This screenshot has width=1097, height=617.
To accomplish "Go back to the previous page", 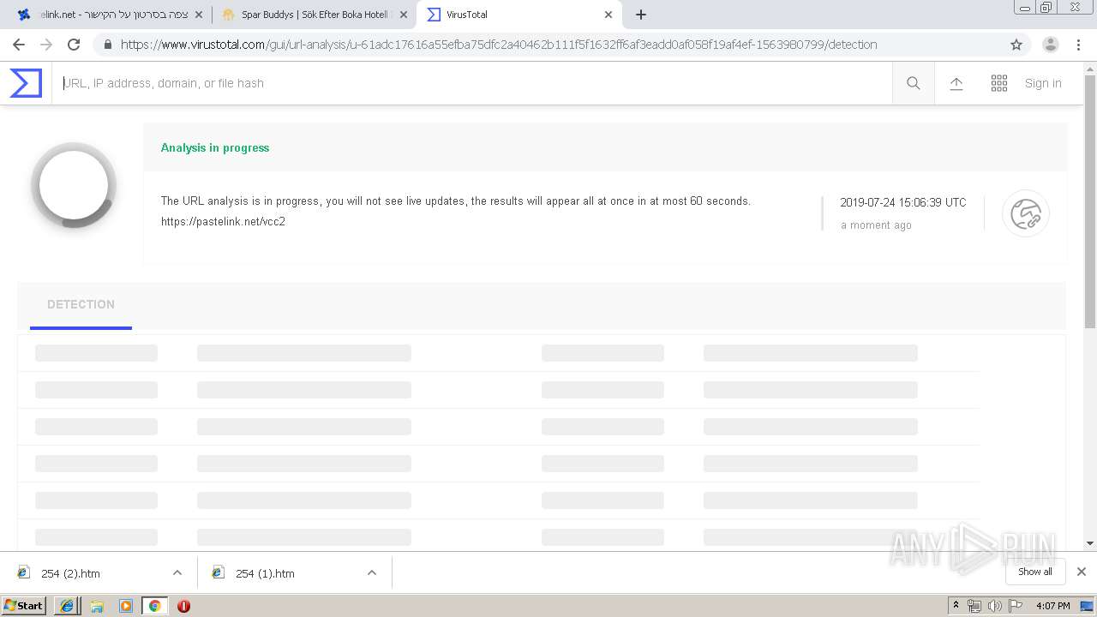I will [x=19, y=45].
